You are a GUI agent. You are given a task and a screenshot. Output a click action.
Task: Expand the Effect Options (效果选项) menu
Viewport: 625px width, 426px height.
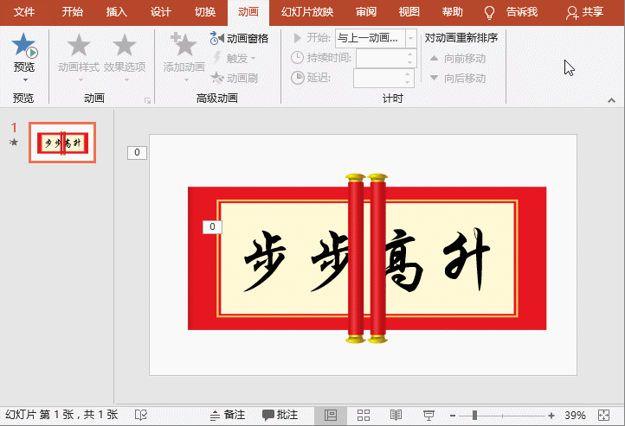click(x=126, y=54)
